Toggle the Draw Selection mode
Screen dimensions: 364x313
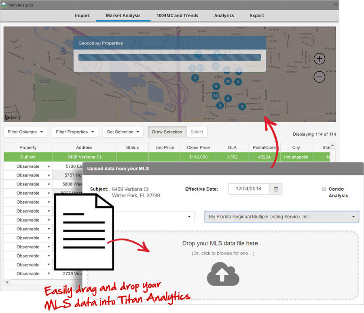[x=167, y=132]
